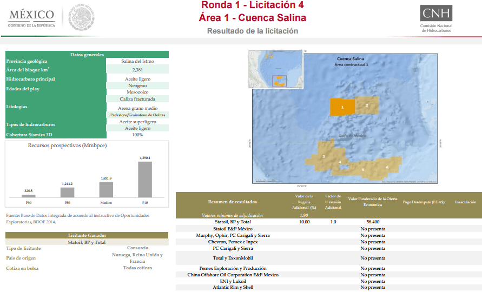
Task: Select block 2 on the map
Action: tap(367, 105)
